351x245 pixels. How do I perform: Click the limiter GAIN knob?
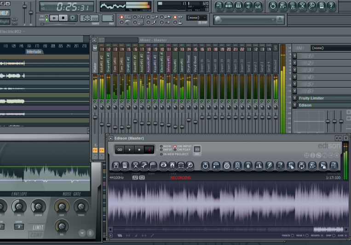coord(62,207)
